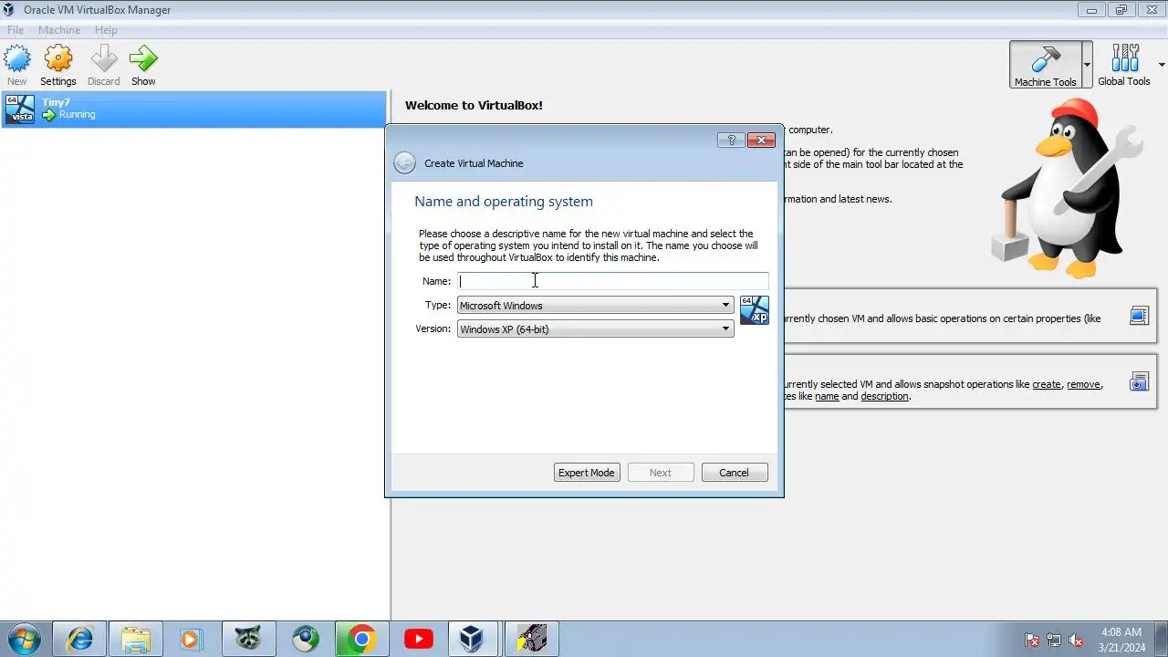Image resolution: width=1168 pixels, height=657 pixels.
Task: Open the Machine Tools dropdown arrow
Action: point(1087,65)
